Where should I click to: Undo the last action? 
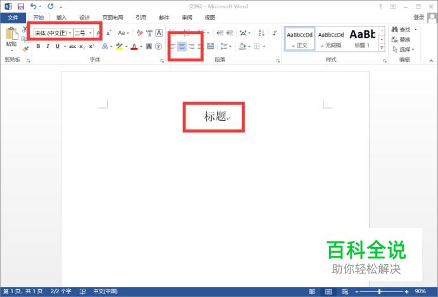pyautogui.click(x=34, y=6)
